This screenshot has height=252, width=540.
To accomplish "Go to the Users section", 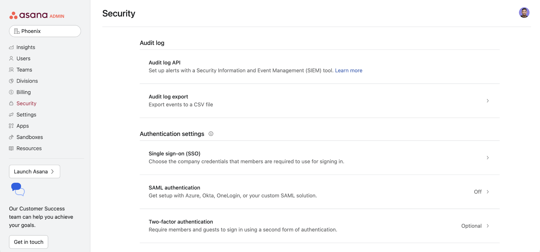I will (x=23, y=58).
